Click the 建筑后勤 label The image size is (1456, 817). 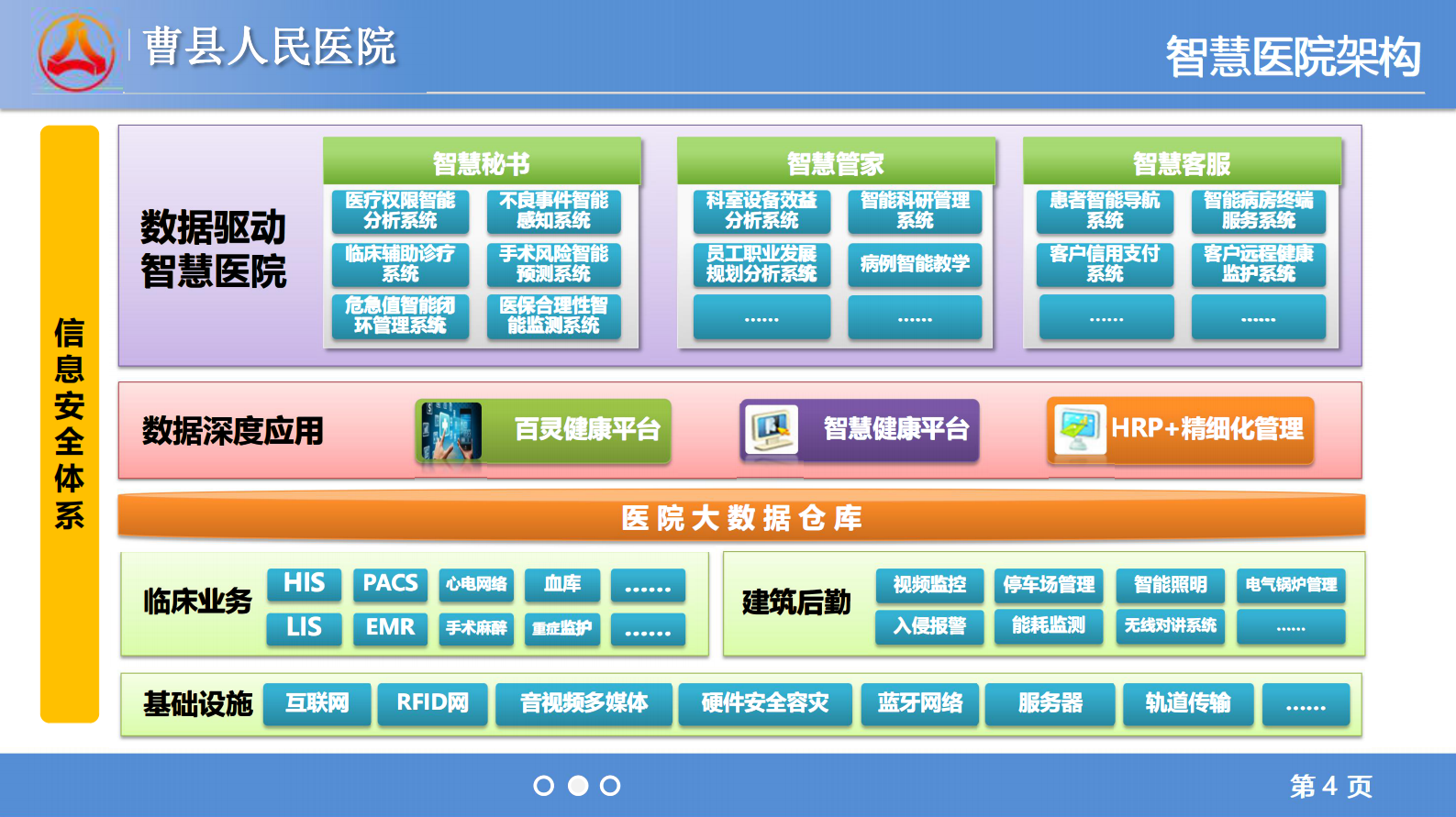796,602
